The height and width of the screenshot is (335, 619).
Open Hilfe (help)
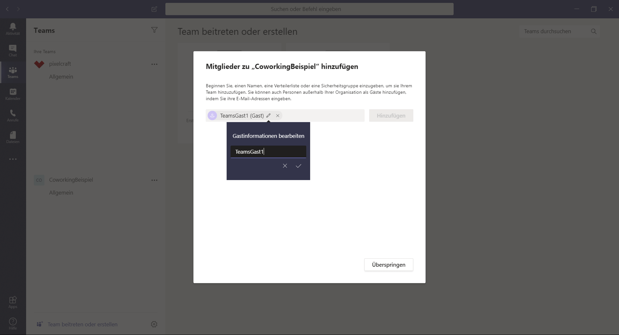pos(13,324)
